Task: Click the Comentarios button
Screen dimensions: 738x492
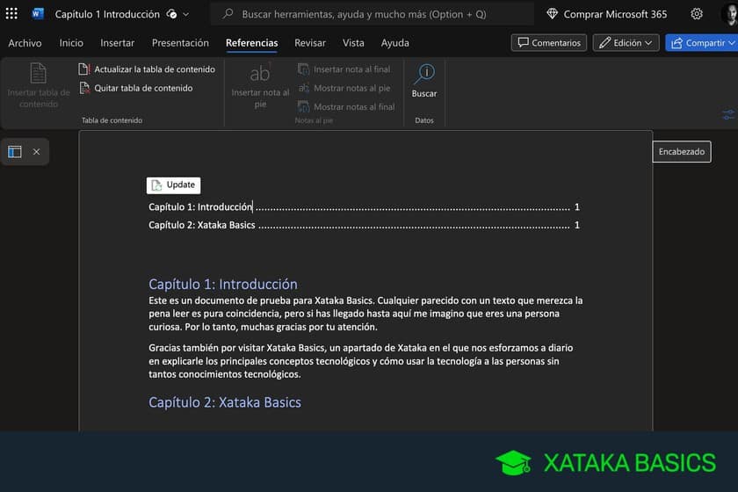Action: pyautogui.click(x=549, y=42)
